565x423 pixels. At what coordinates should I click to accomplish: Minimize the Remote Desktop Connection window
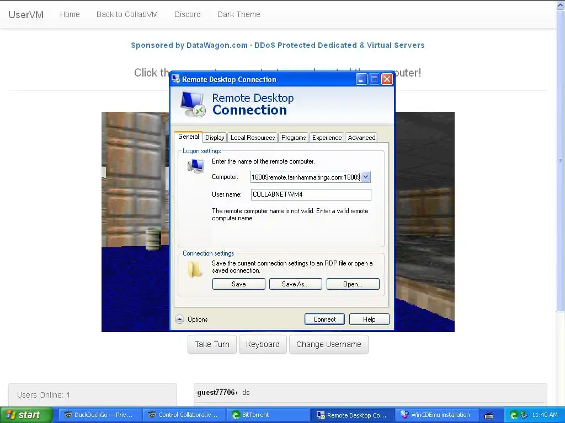click(361, 79)
